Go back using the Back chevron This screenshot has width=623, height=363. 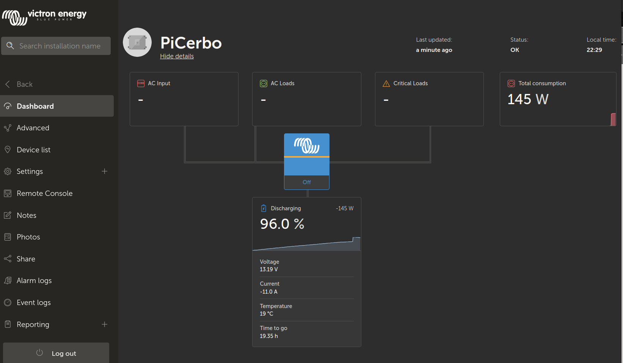(x=8, y=84)
